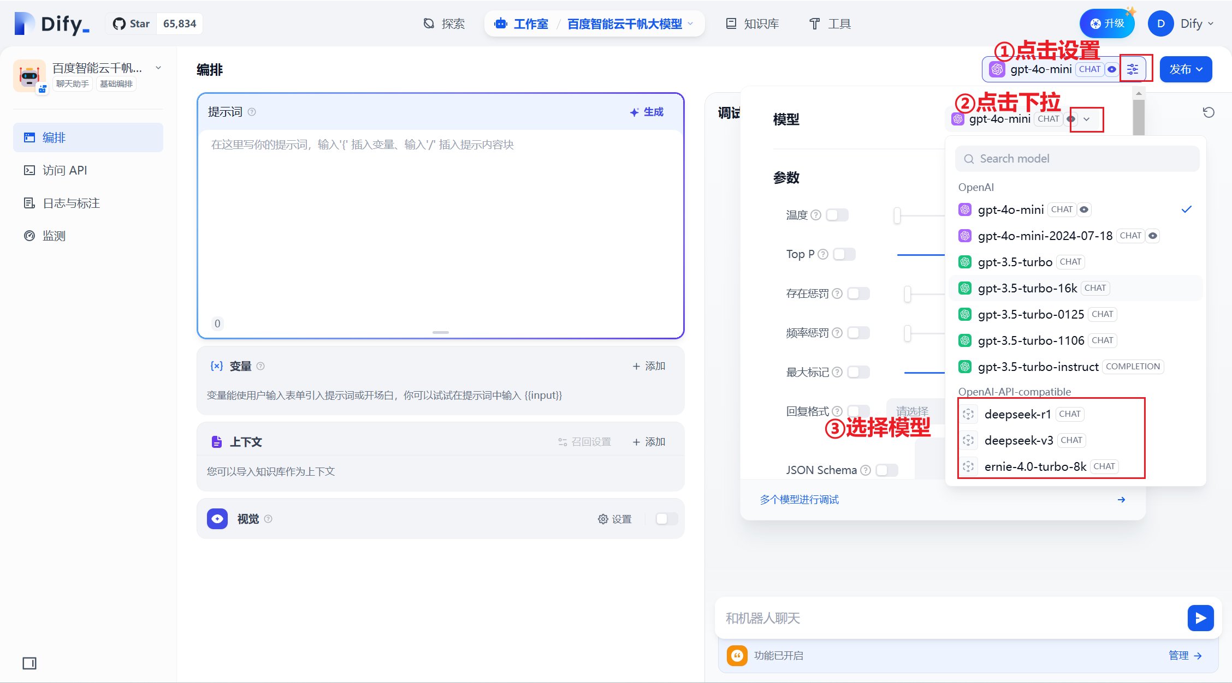Open 监测 in the sidebar

tap(88, 236)
